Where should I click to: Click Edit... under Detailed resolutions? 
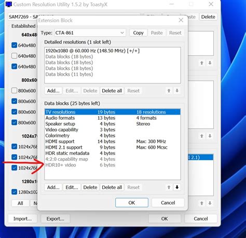72,91
